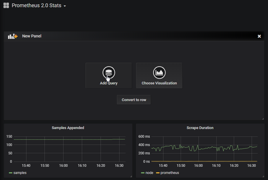Close the New Panel editor
Viewport: 268px width, 180px height.
[259, 36]
